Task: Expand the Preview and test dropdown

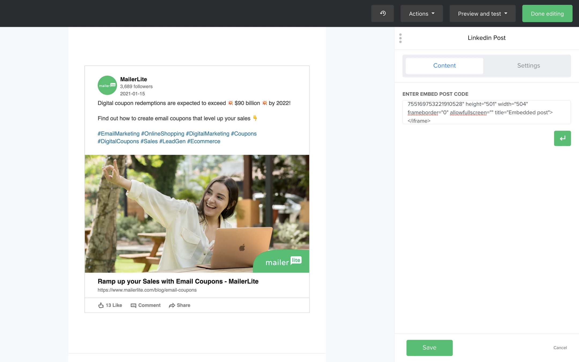Action: point(482,13)
